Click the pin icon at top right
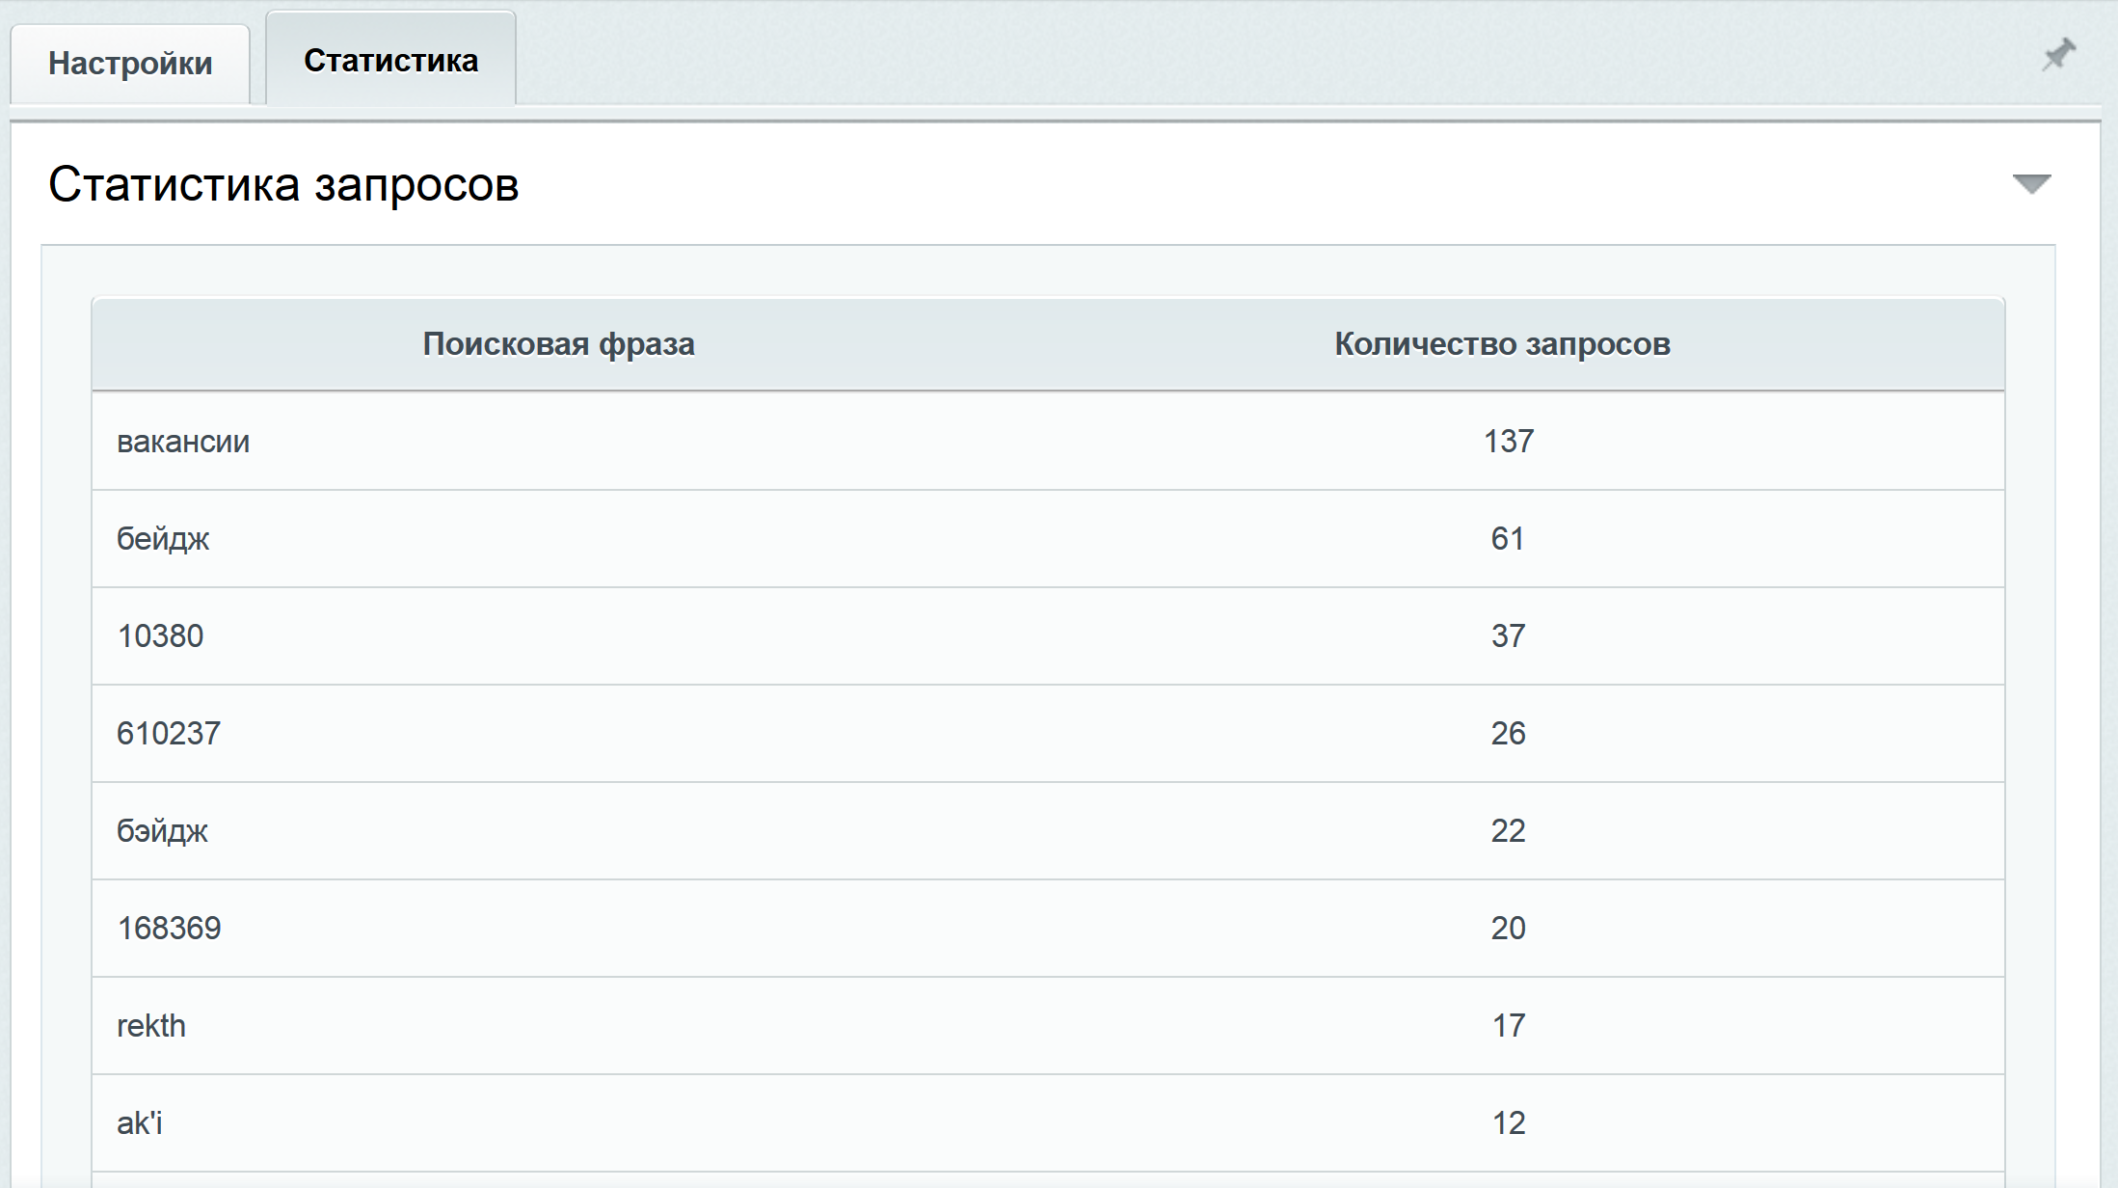The width and height of the screenshot is (2118, 1188). click(x=2058, y=55)
